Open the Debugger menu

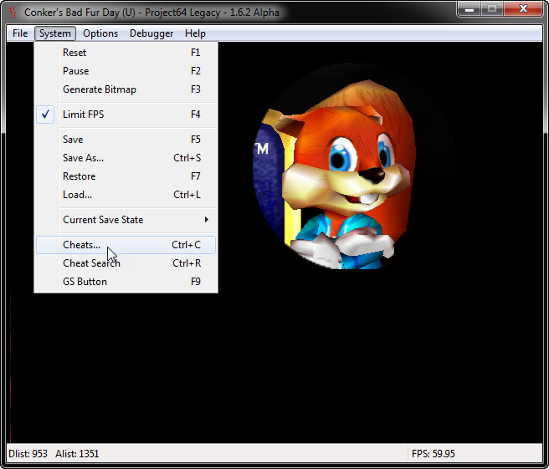coord(151,33)
